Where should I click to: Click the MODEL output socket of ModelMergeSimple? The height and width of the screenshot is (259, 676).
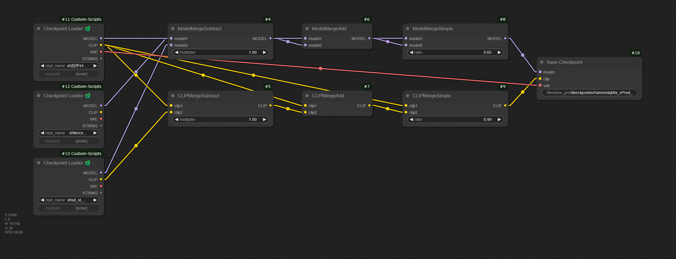pyautogui.click(x=505, y=38)
